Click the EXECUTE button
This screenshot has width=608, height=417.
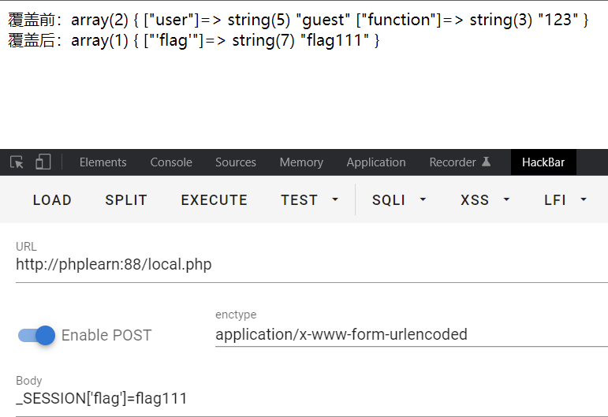coord(214,200)
